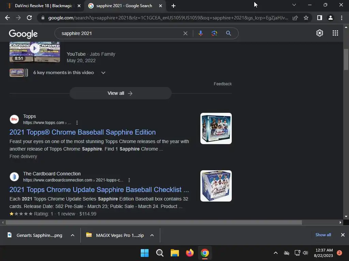Click the vertical scrollbar thumb
The image size is (349, 261).
[346, 59]
